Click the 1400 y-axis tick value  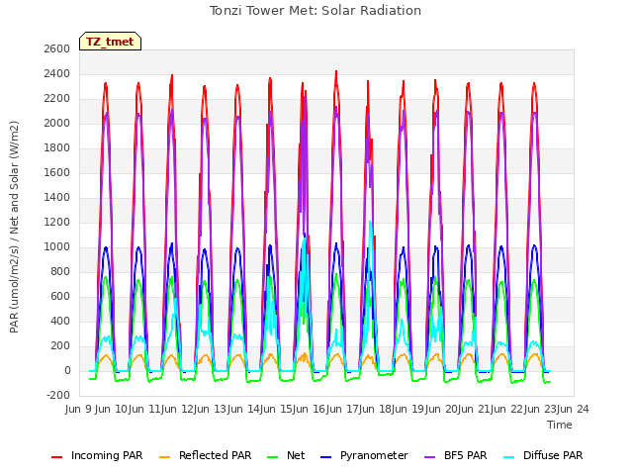tap(57, 198)
